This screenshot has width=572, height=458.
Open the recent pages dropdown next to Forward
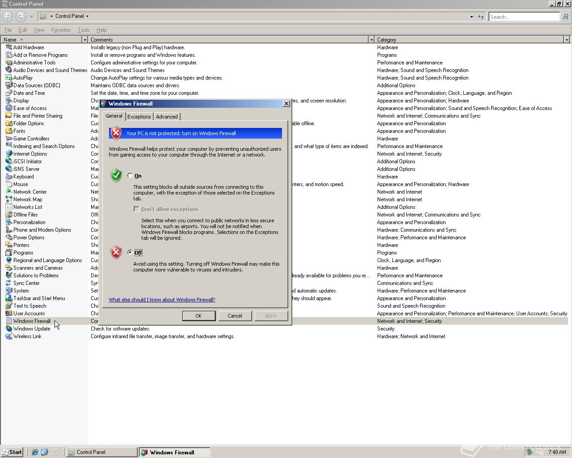coord(31,17)
